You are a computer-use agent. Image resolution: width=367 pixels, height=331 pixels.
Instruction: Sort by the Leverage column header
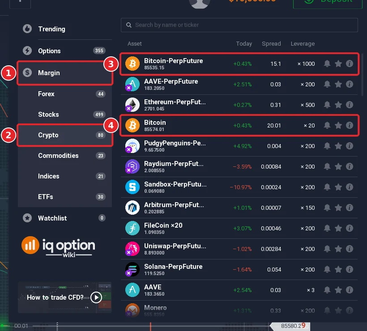303,44
